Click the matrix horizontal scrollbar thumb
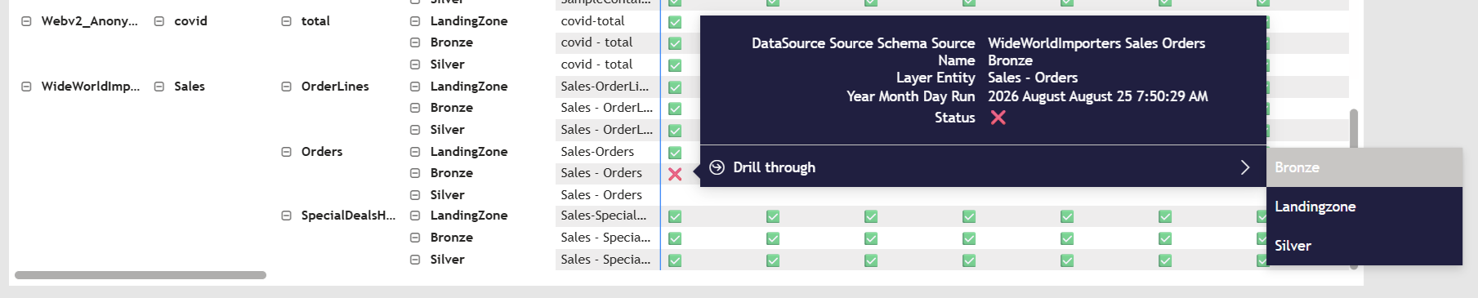 pyautogui.click(x=141, y=275)
